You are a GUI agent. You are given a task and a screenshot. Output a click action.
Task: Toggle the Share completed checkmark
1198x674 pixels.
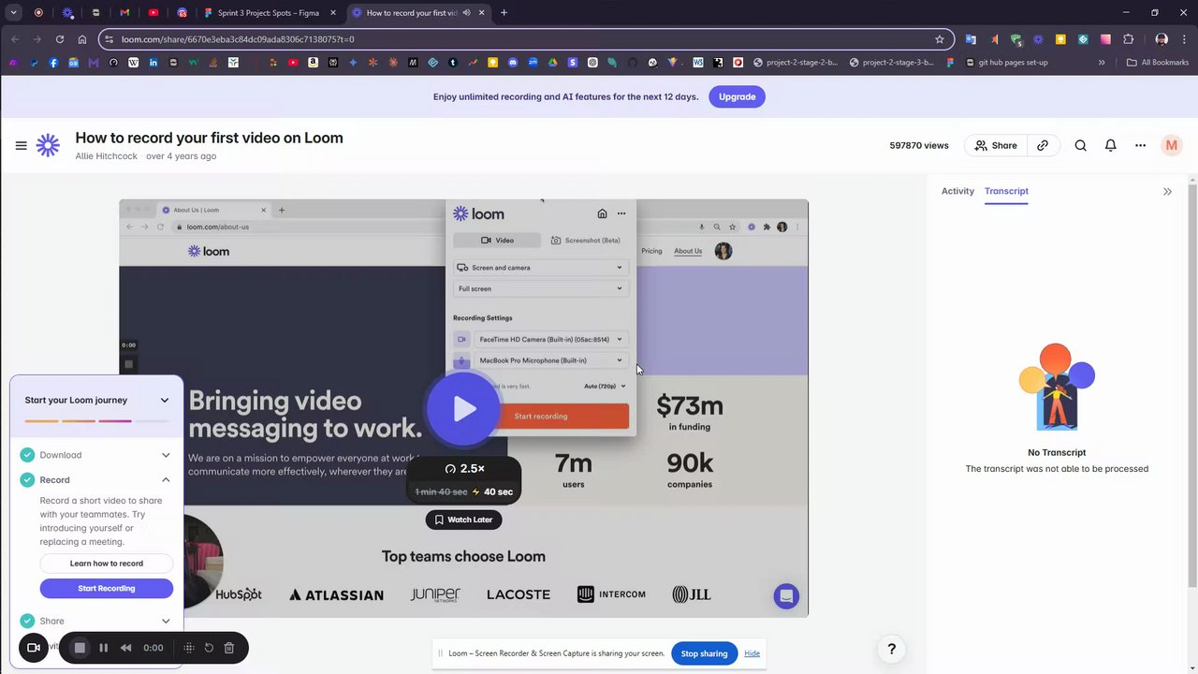pos(27,621)
